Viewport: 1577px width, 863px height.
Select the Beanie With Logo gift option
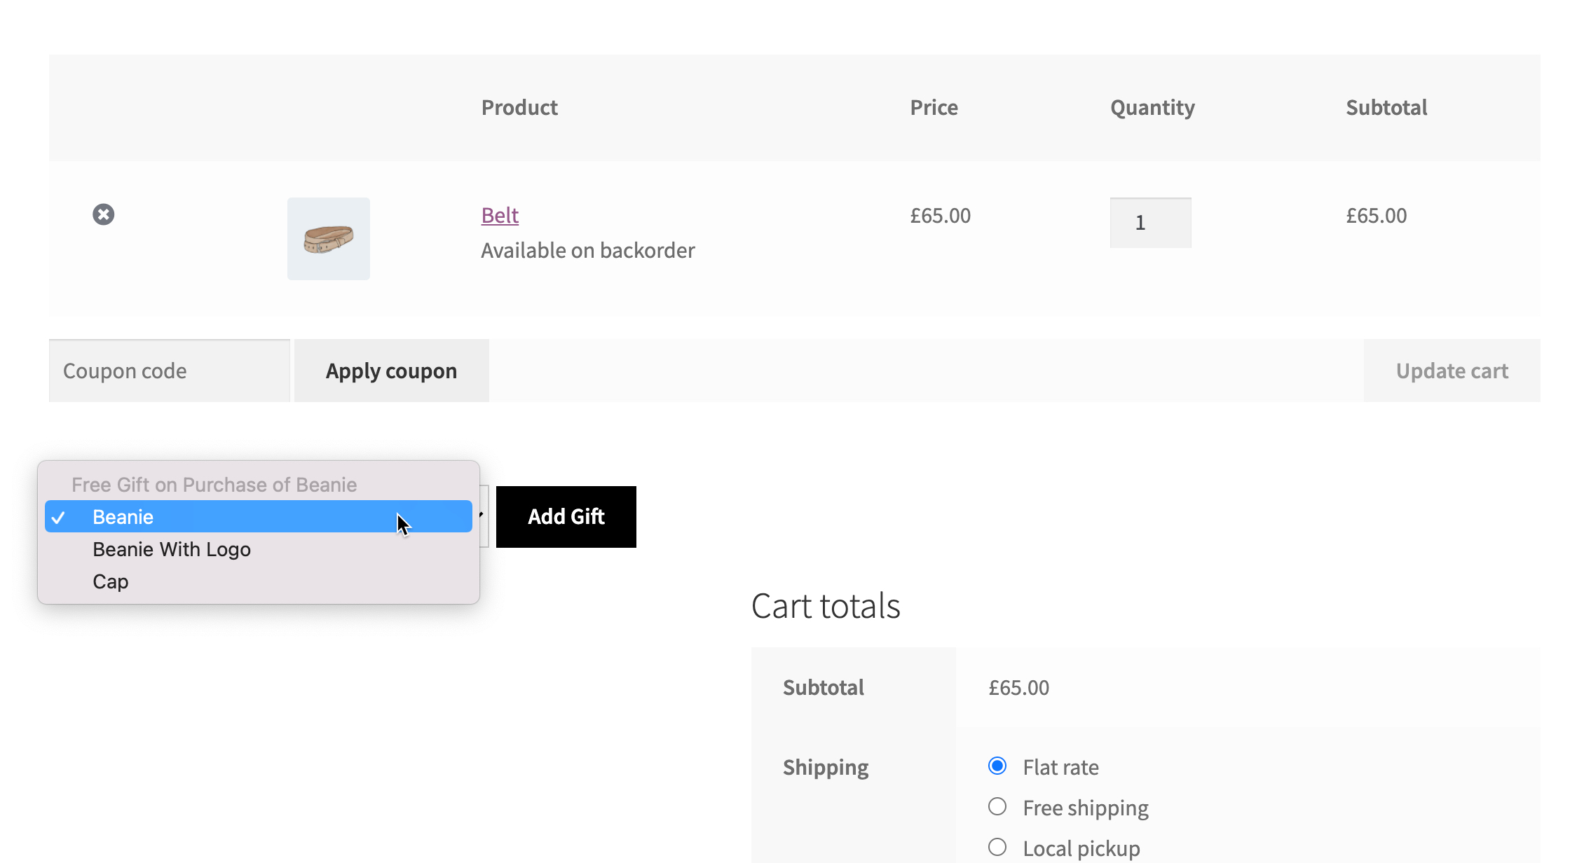(172, 549)
